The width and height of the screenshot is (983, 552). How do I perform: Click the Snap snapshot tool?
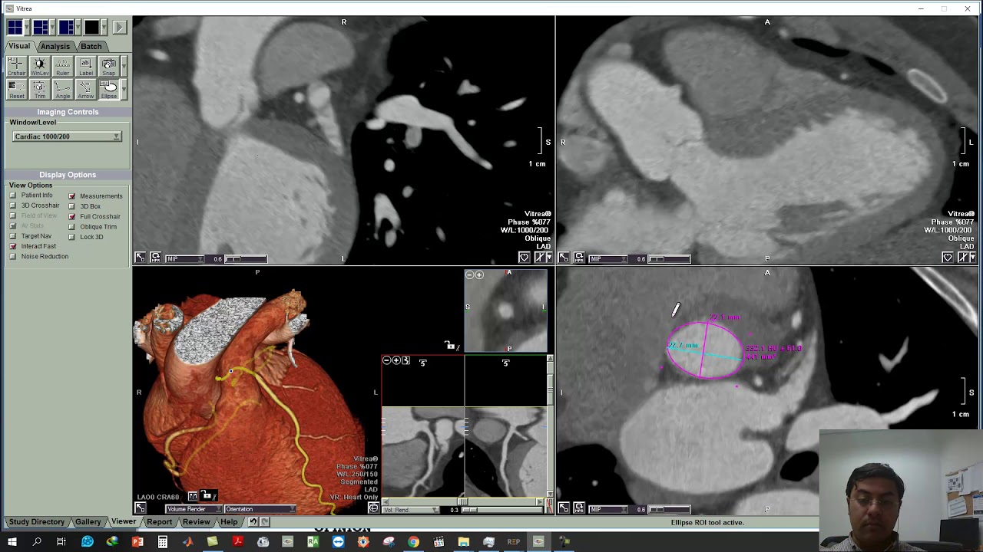(108, 67)
